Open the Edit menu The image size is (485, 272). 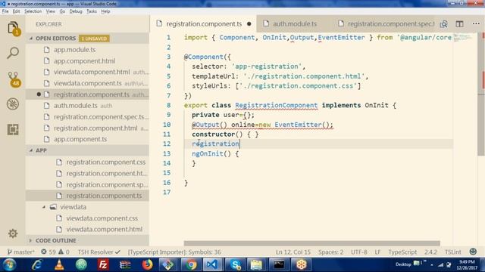click(17, 11)
